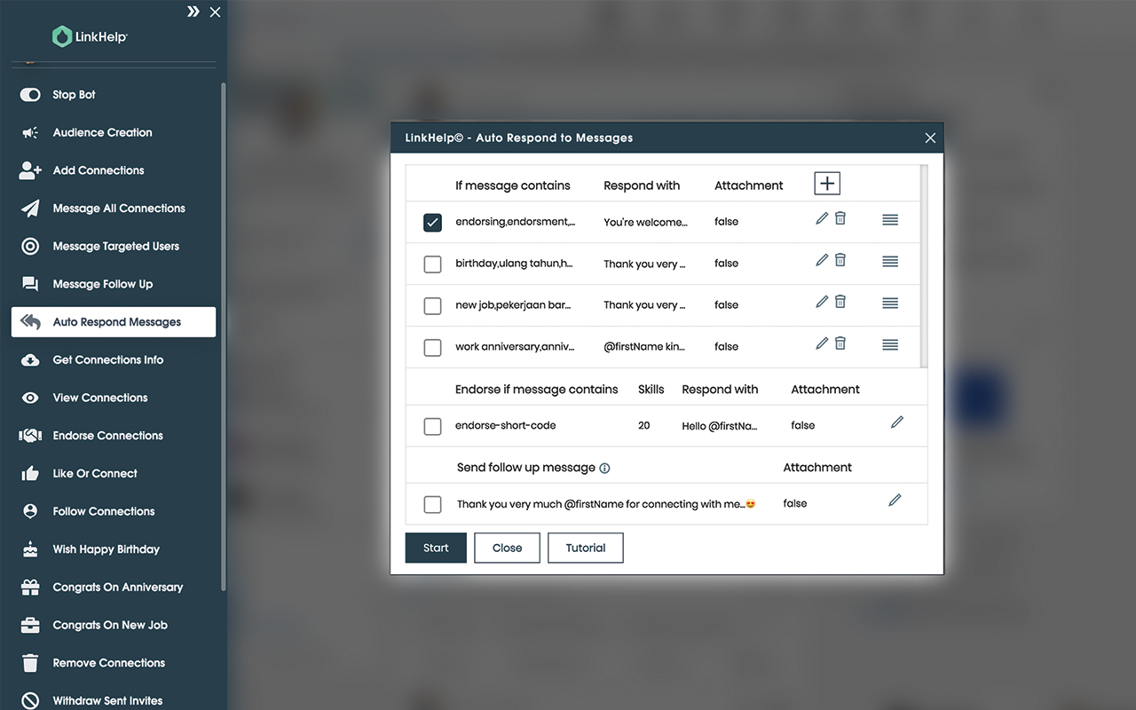Viewport: 1136px width, 710px height.
Task: Enable the follow up message rule
Action: pos(432,504)
